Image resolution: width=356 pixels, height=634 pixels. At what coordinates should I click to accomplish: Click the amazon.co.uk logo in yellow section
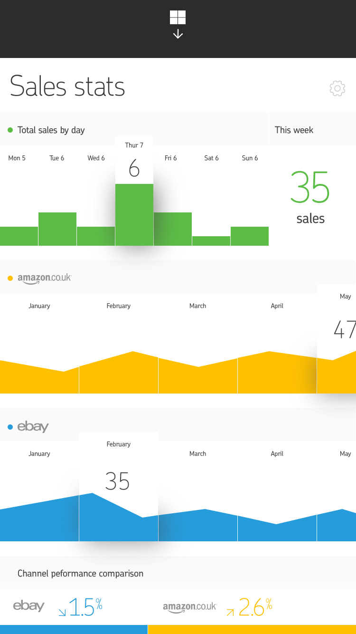[44, 279]
